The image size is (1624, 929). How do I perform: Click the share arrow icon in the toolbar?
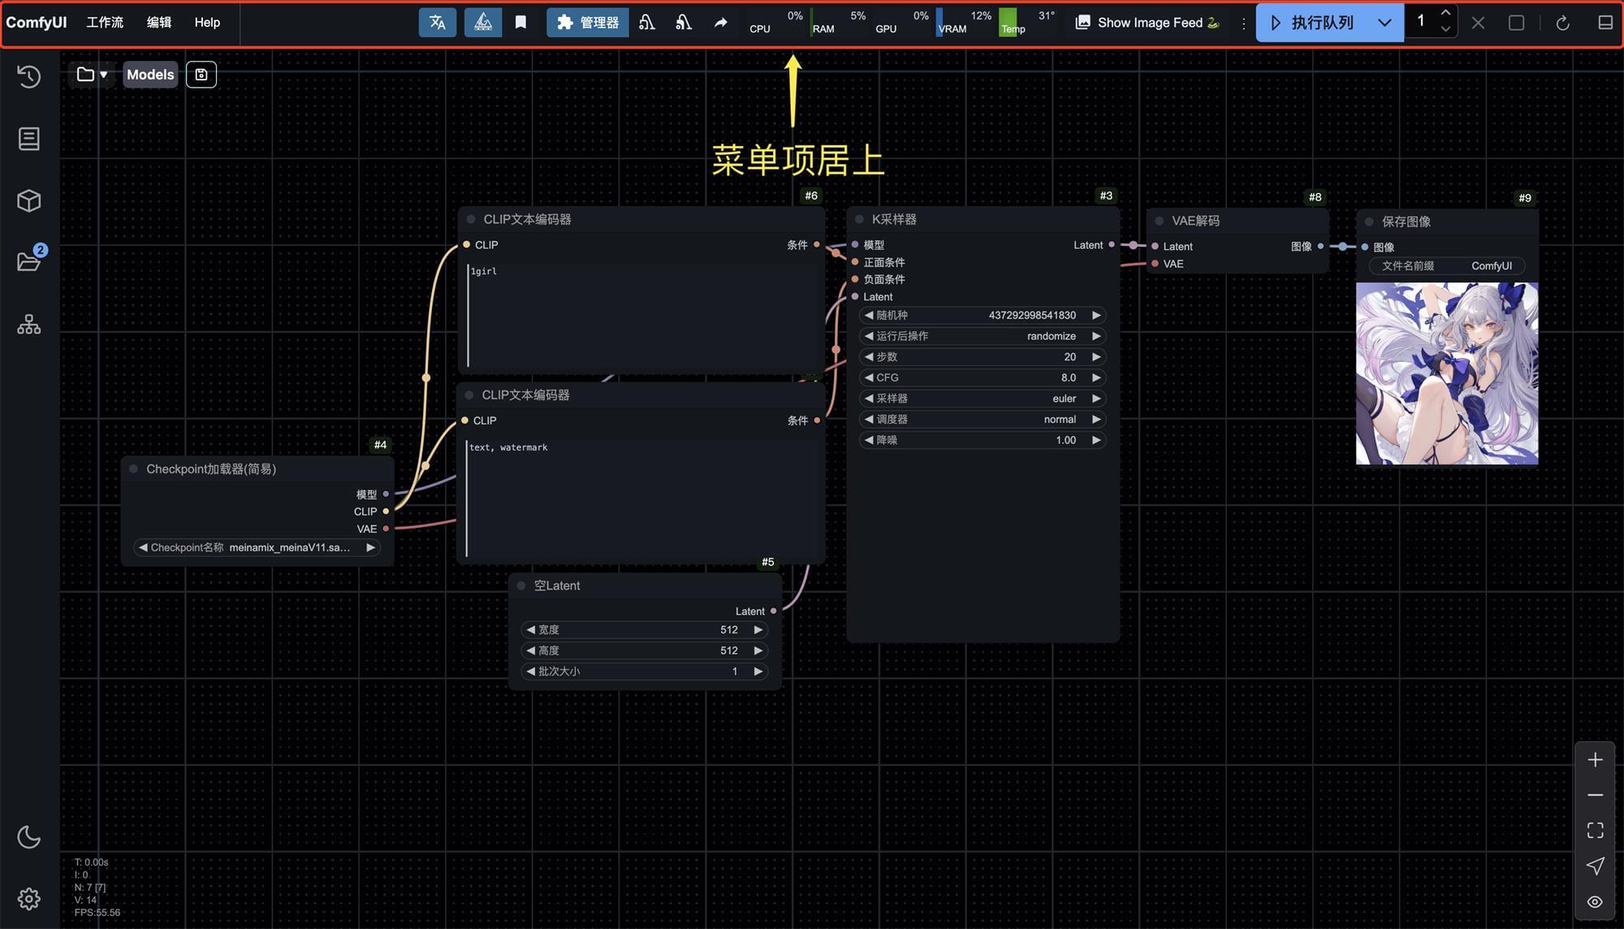(720, 23)
